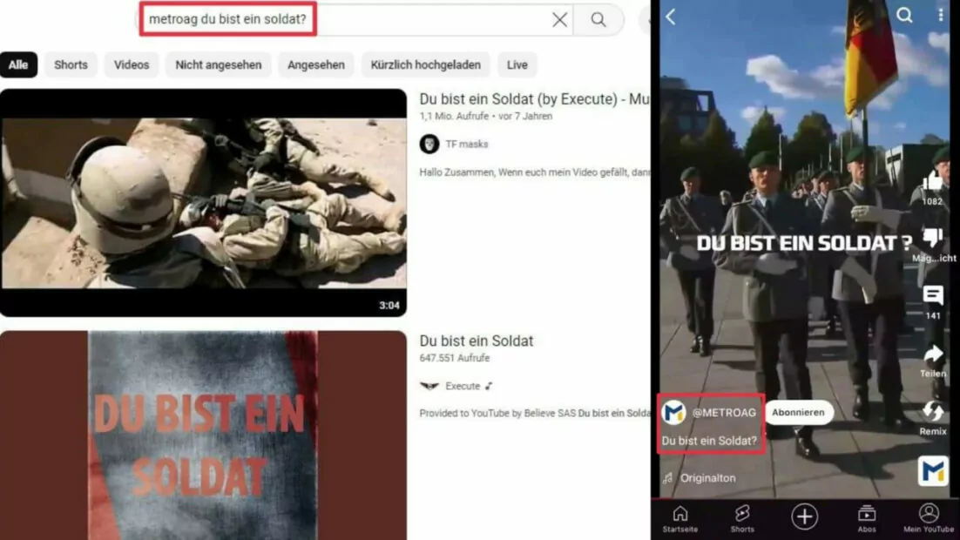The image size is (960, 540).
Task: Go back with the Shorts back arrow
Action: pos(671,17)
